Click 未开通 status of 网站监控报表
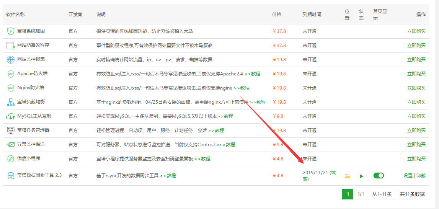 click(310, 59)
